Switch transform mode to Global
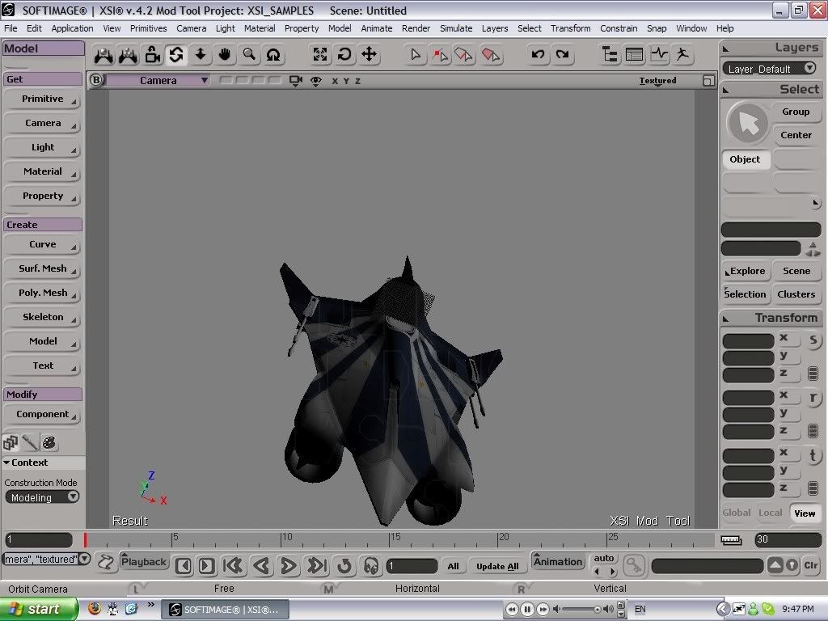Viewport: 828px width, 621px height. 736,513
